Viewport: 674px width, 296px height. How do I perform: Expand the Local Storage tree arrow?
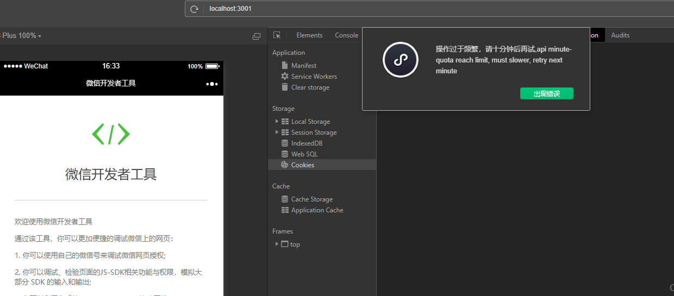pyautogui.click(x=277, y=121)
